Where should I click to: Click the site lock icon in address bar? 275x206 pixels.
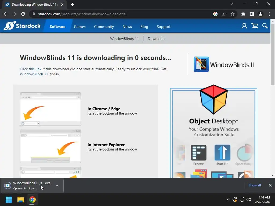(x=34, y=14)
